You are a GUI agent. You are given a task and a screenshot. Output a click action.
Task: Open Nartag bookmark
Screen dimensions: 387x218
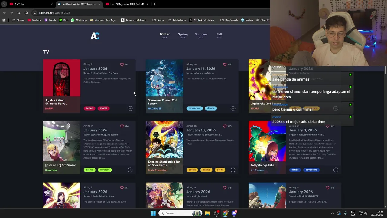(247, 20)
